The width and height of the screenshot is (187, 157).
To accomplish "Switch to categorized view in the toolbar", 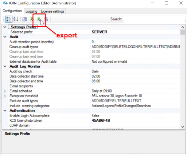I will [9, 19].
